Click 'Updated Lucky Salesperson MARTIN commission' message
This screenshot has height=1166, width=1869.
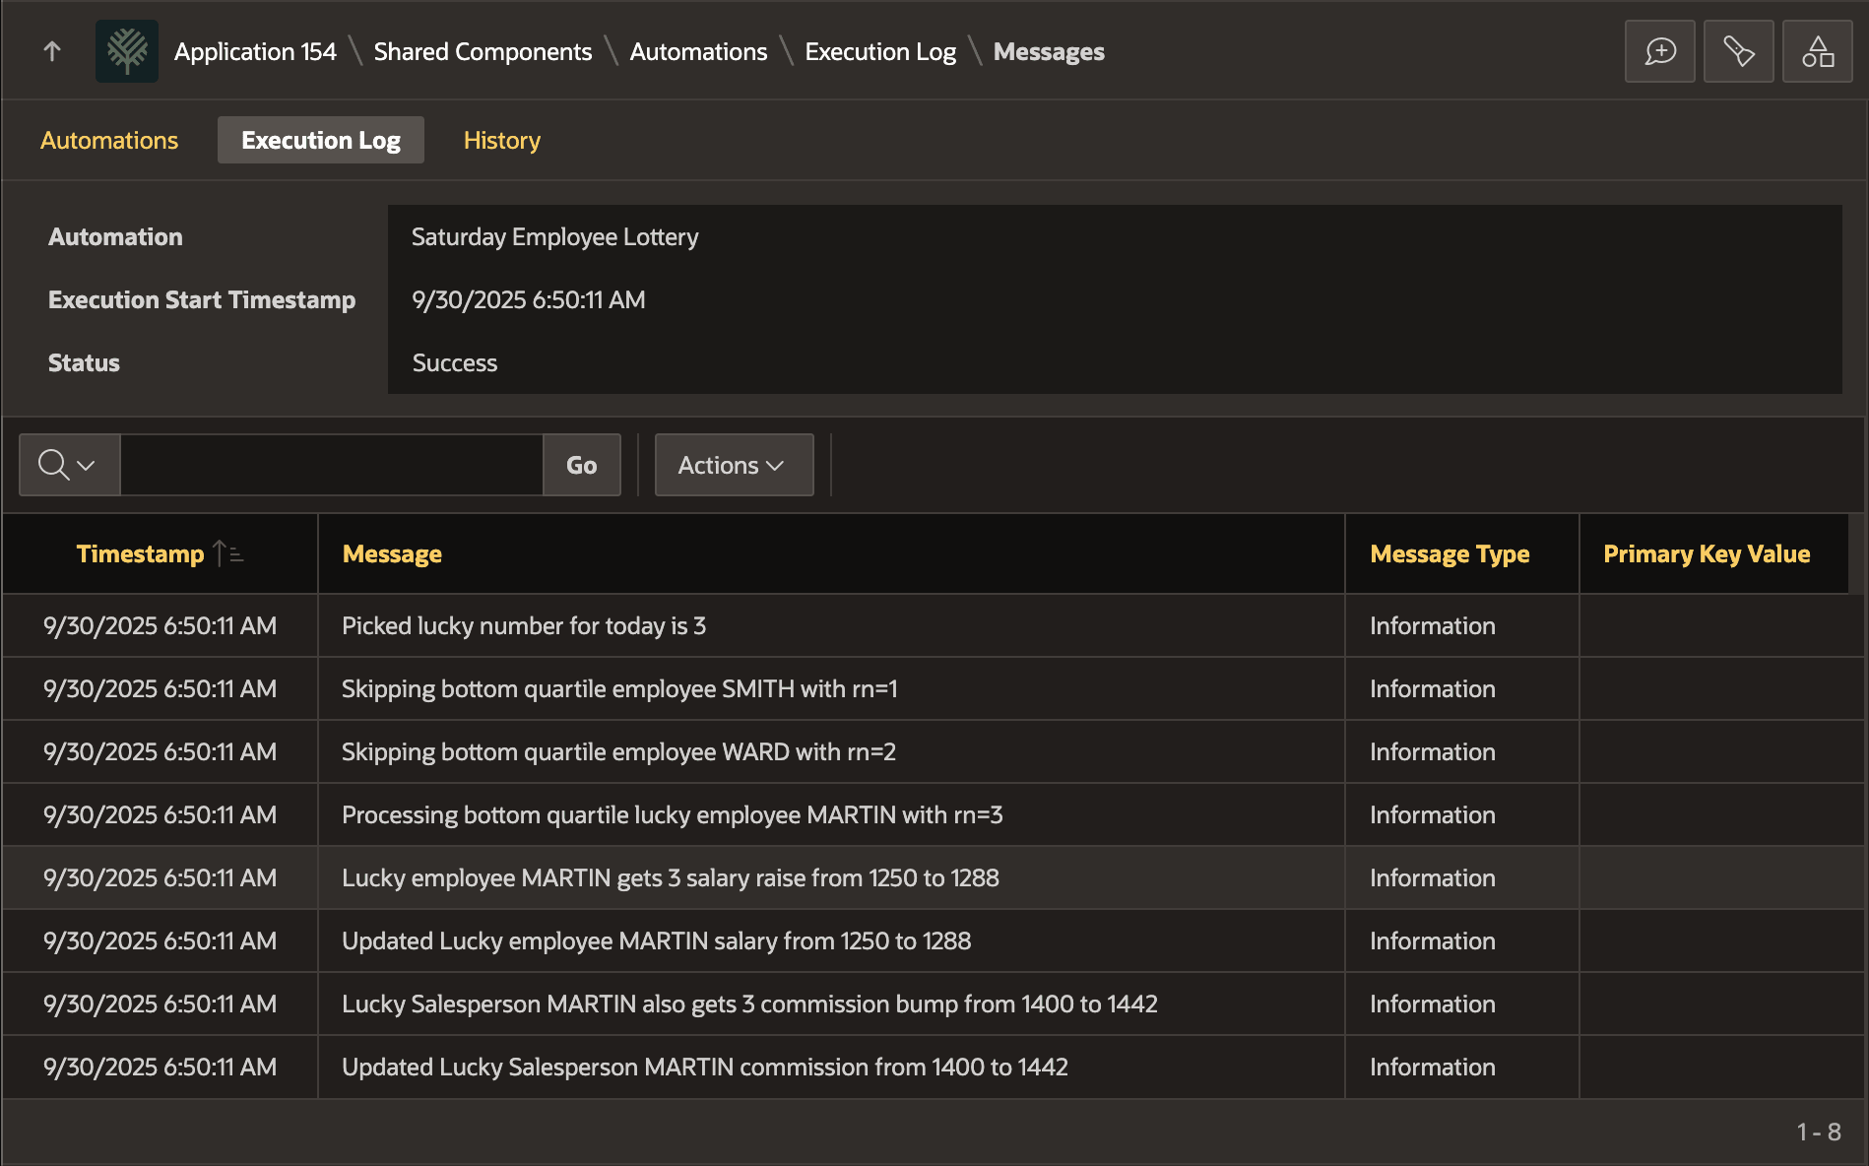click(705, 1067)
